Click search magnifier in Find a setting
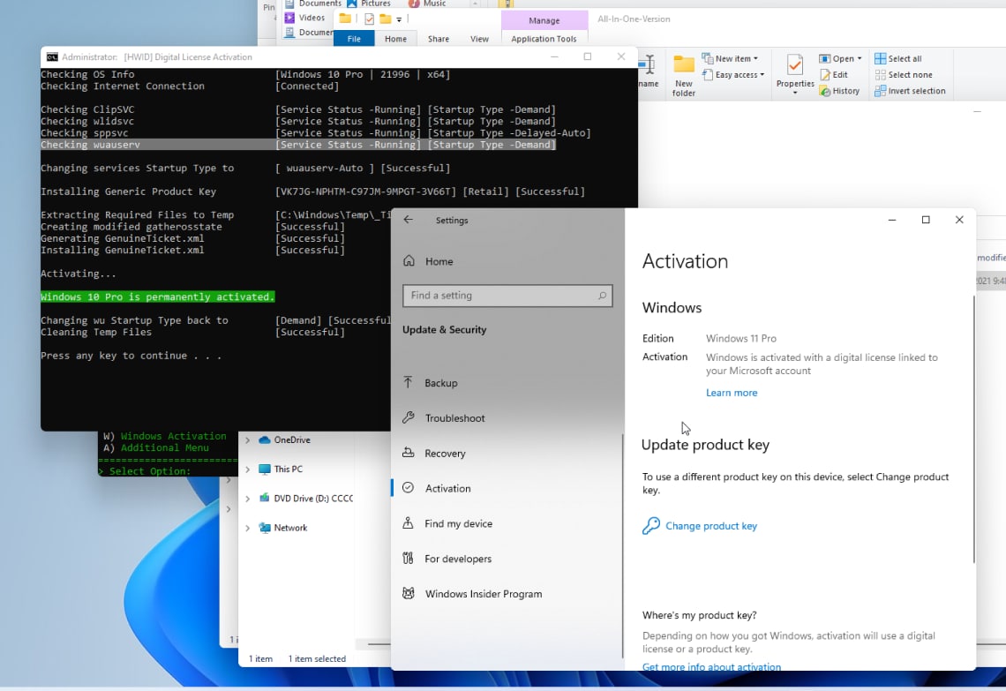The height and width of the screenshot is (691, 1006). tap(602, 296)
